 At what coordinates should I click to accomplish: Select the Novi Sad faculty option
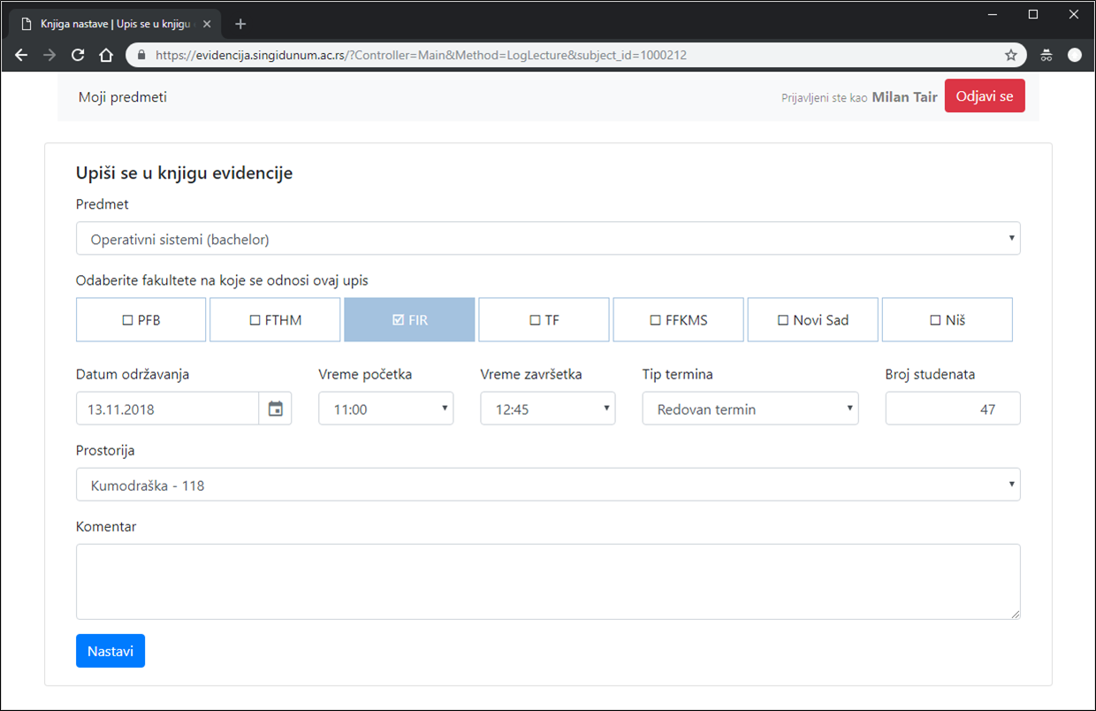(x=812, y=320)
